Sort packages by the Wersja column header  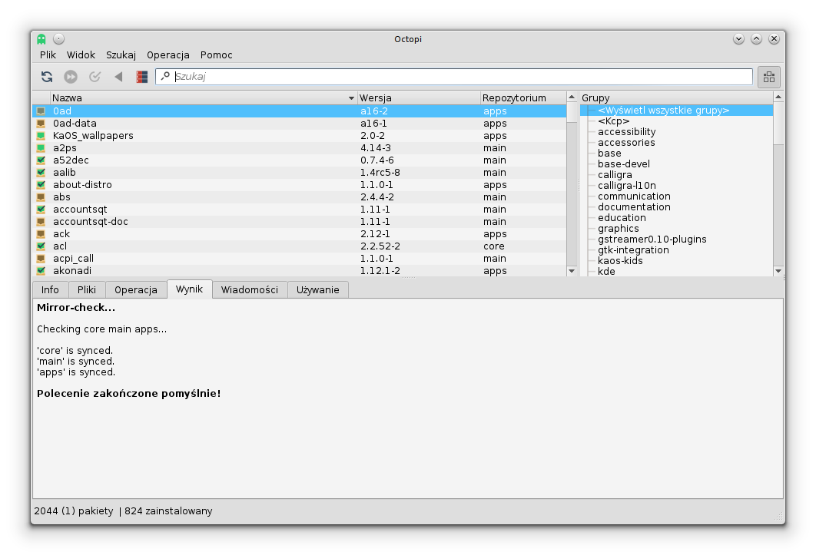(x=419, y=97)
